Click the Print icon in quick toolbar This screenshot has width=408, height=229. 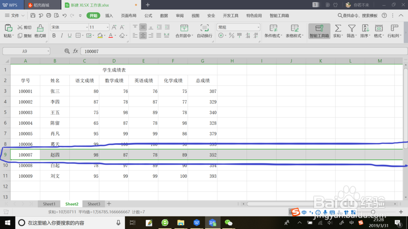coord(49,15)
